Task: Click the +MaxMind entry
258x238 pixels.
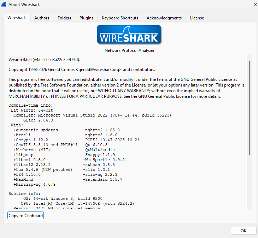Action: [x=23, y=179]
